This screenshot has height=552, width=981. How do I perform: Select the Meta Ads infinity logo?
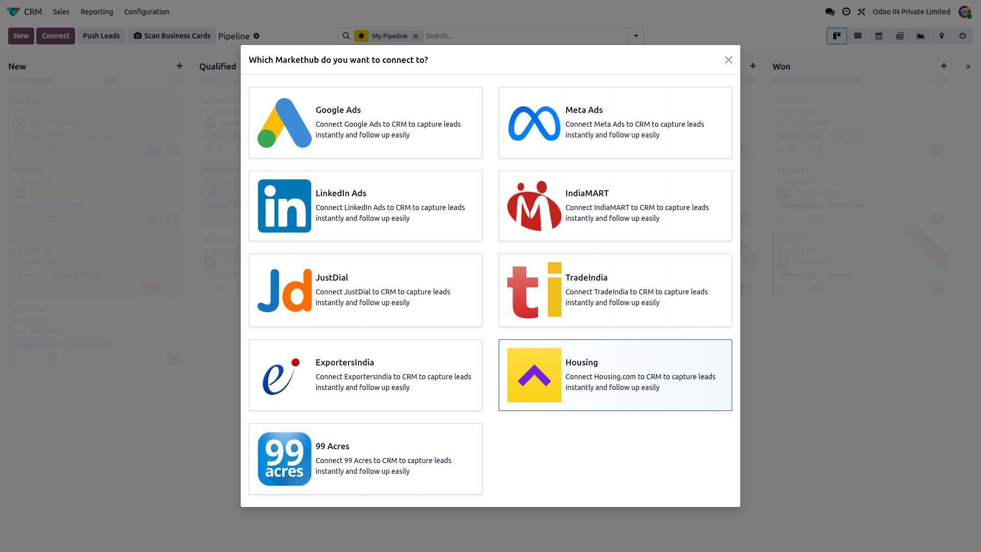534,123
